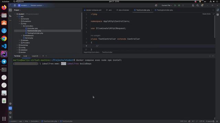Viewport: 220px width, 123px height.
Task: Open Code With Me user icon
Action: point(193,5)
